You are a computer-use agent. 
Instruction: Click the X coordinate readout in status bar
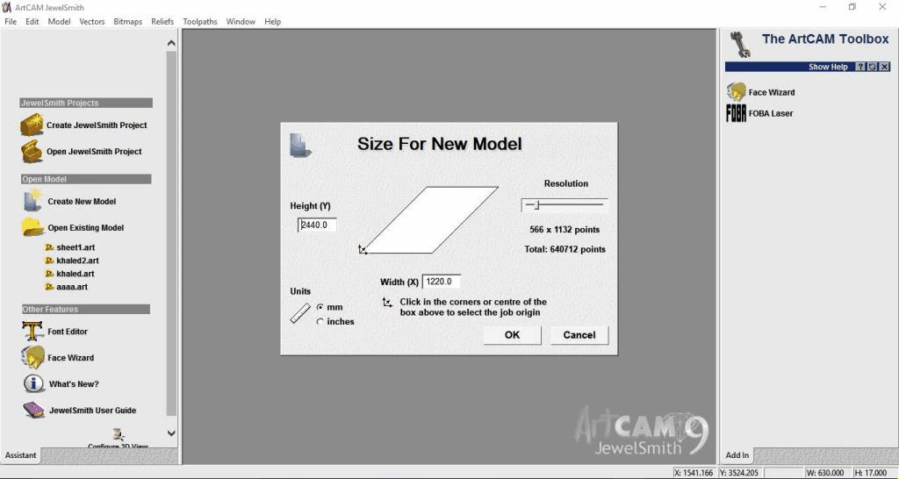point(694,473)
